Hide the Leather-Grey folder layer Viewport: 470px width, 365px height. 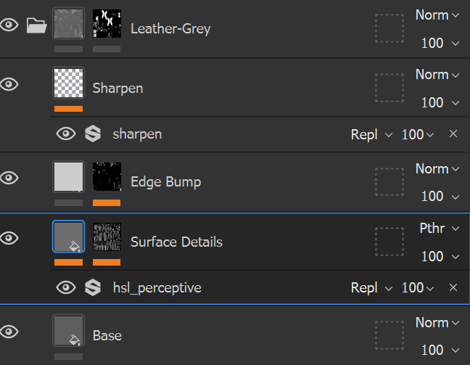[9, 25]
